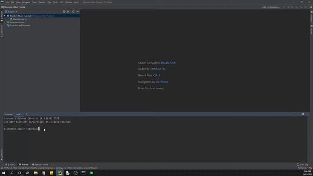Click the locate/scroll-from-source icon in Project panel
The image size is (313, 176).
(x=64, y=12)
